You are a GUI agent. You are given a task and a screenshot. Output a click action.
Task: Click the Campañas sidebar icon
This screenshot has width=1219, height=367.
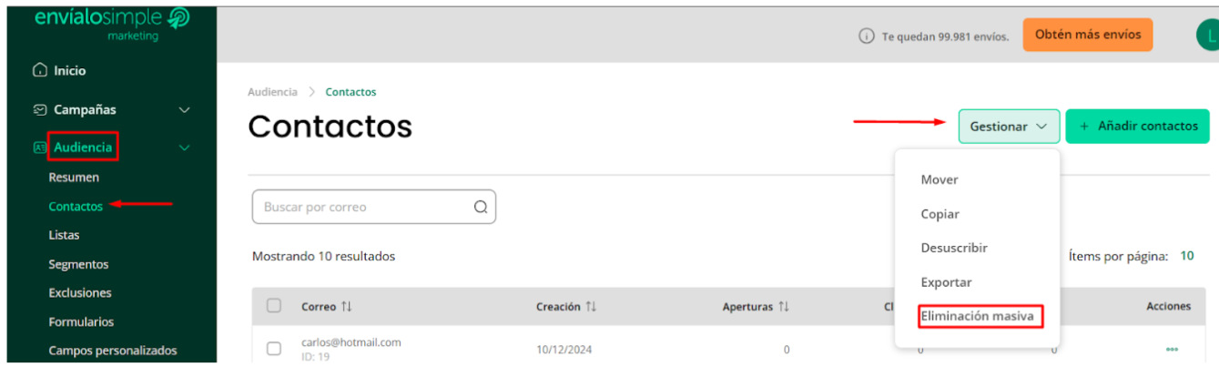coord(38,110)
